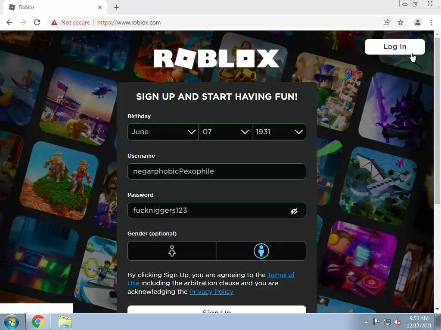
Task: Click the address bar URL www.roblox.com
Action: coord(129,22)
